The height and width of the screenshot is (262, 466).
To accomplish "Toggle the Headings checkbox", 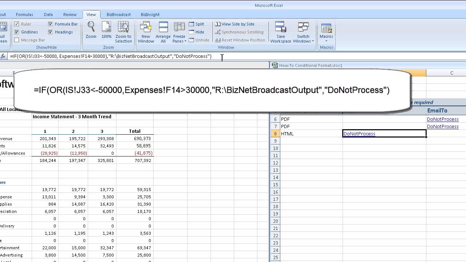I will click(50, 32).
